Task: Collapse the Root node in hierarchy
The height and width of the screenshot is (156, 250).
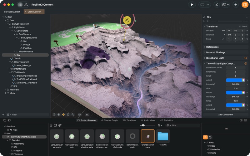Action: click(3, 17)
